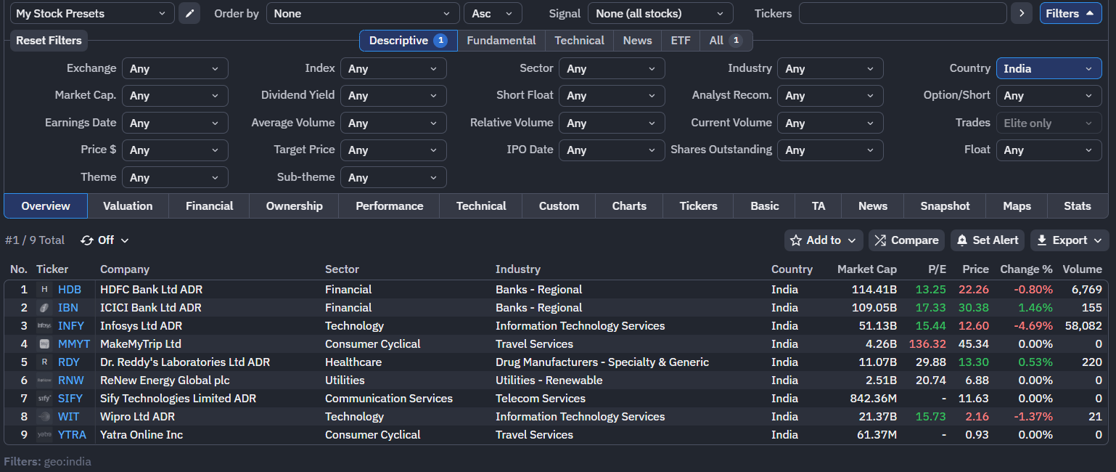Open the Float filter dropdown
This screenshot has height=472, width=1116.
(1049, 150)
